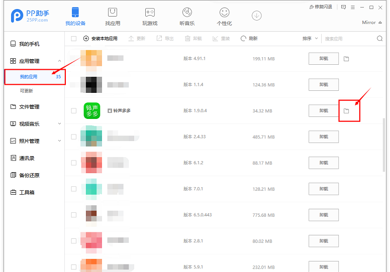Click 卸载 button for 铃声多多

coord(323,110)
